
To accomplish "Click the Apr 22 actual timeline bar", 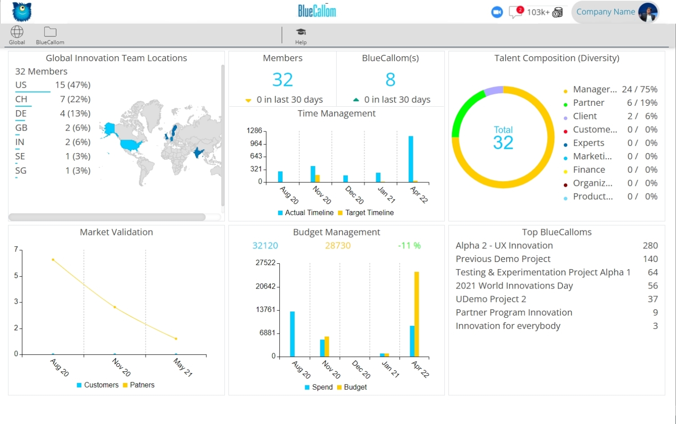I will [411, 159].
